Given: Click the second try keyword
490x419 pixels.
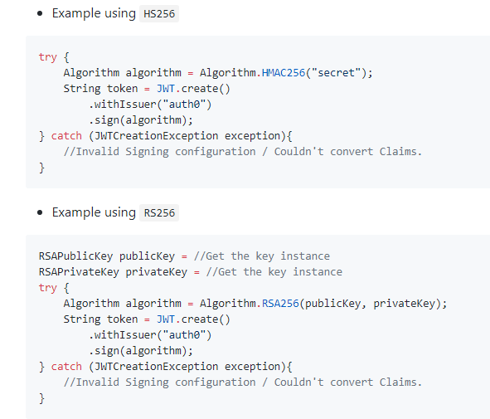Looking at the screenshot, I should pos(48,288).
